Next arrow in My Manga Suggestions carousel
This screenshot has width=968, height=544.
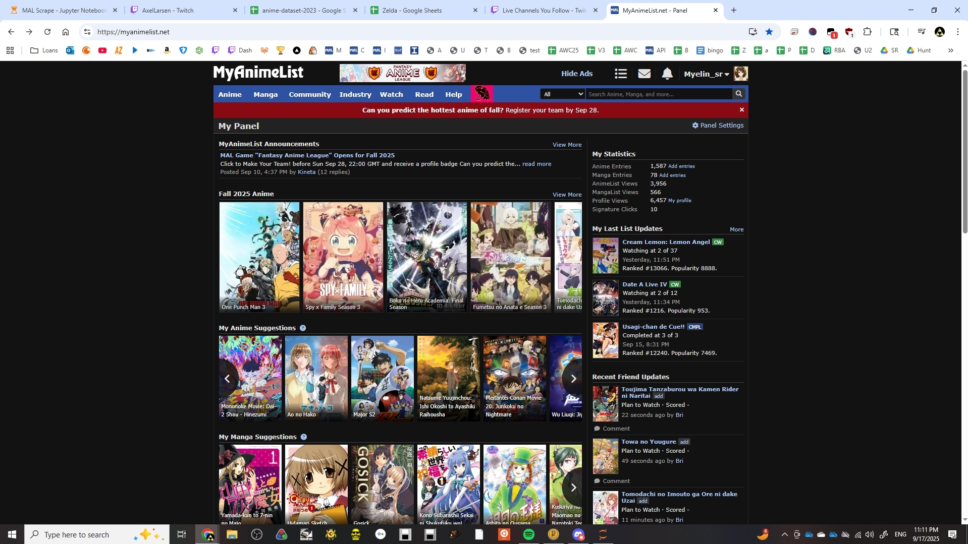click(573, 488)
